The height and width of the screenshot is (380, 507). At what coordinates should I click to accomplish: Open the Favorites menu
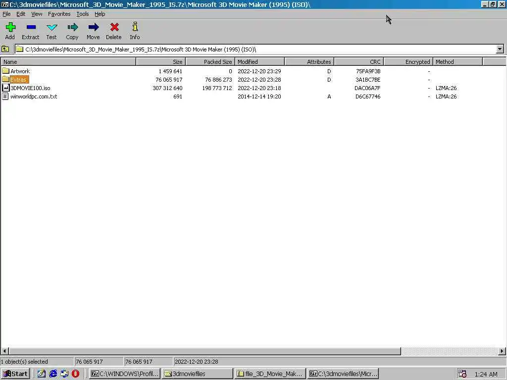(x=59, y=14)
